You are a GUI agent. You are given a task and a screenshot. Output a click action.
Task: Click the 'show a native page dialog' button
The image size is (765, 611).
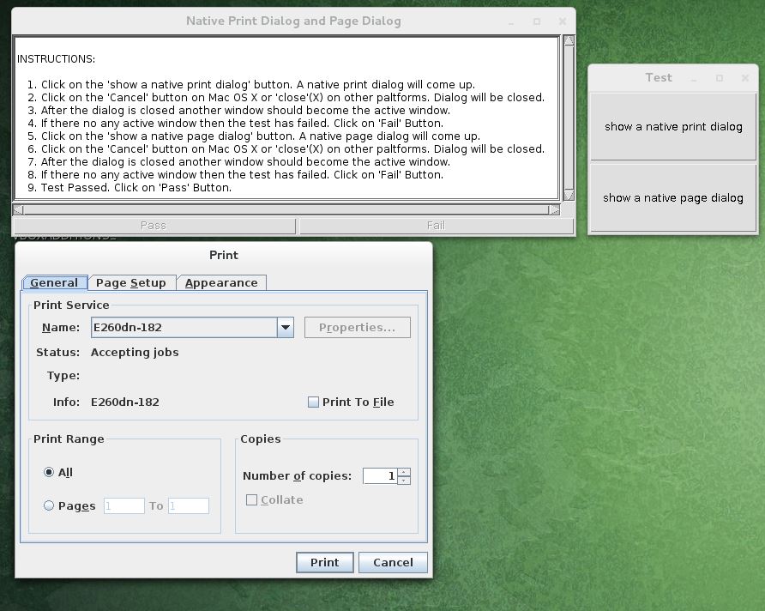point(673,198)
